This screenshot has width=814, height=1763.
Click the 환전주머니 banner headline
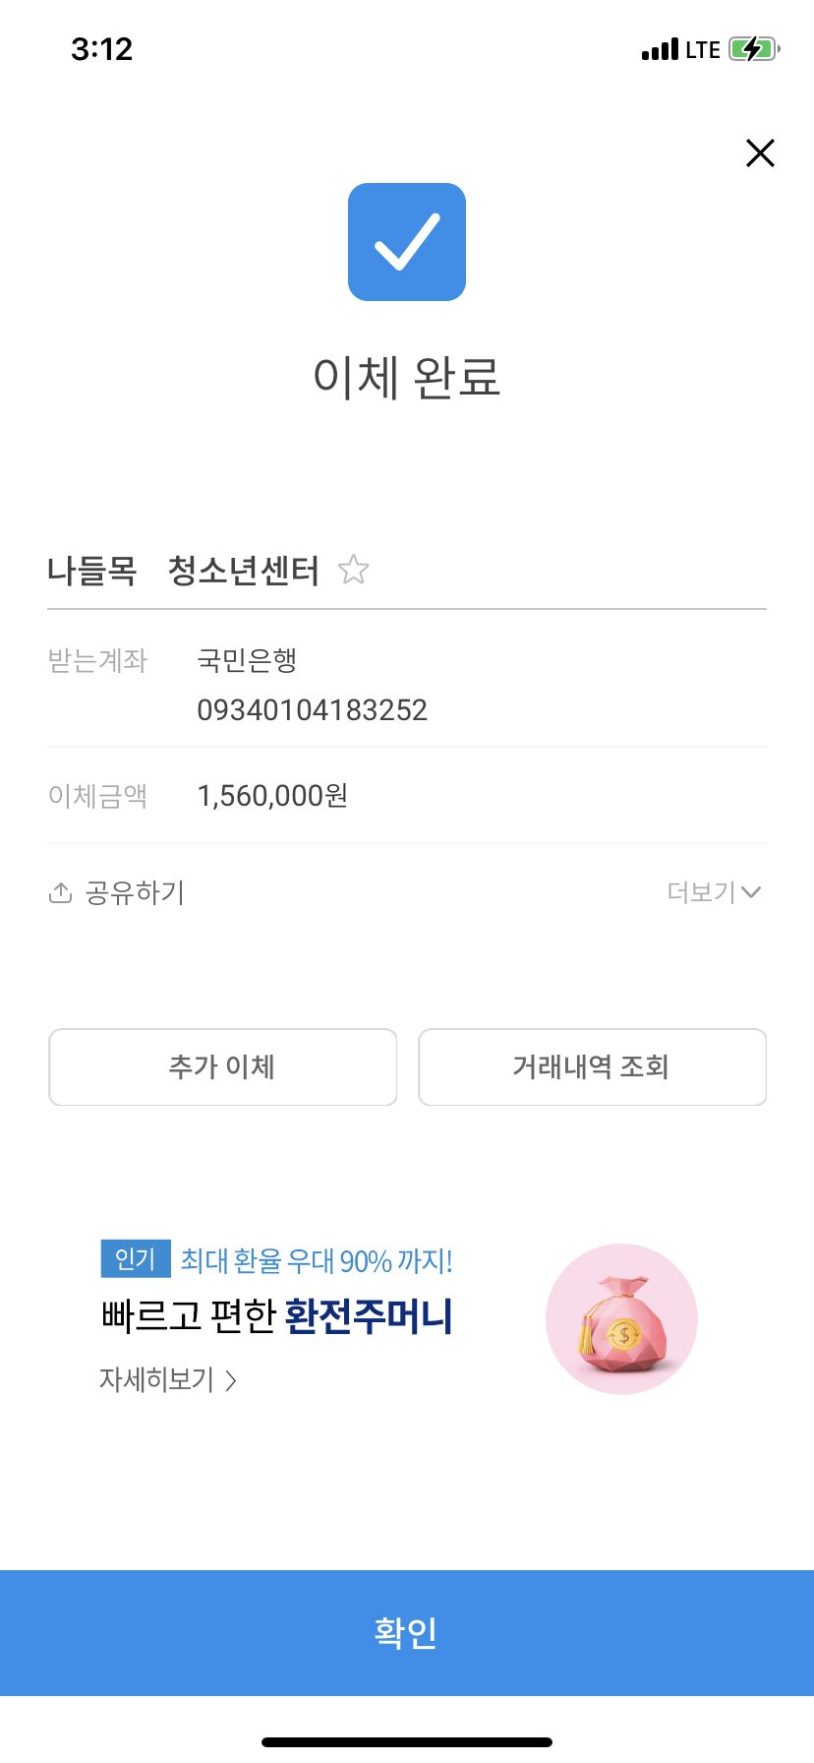coord(277,1316)
